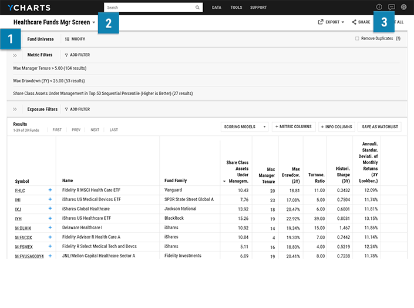Click the Metric Columns button
The height and width of the screenshot is (308, 414).
294,127
